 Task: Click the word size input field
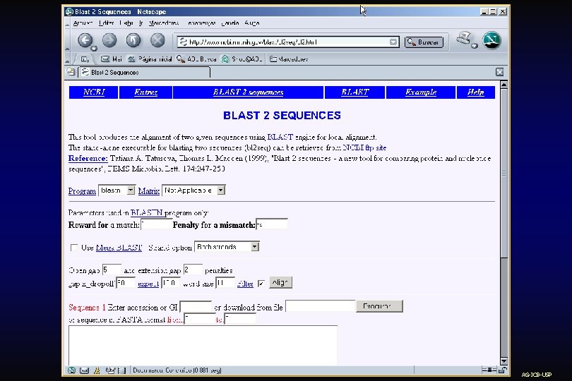[225, 283]
